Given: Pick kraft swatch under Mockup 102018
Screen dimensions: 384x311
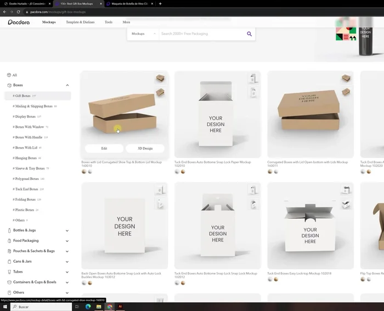Looking at the screenshot, I should pos(276,279).
